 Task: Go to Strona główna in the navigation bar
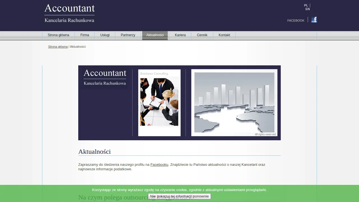pos(58,35)
